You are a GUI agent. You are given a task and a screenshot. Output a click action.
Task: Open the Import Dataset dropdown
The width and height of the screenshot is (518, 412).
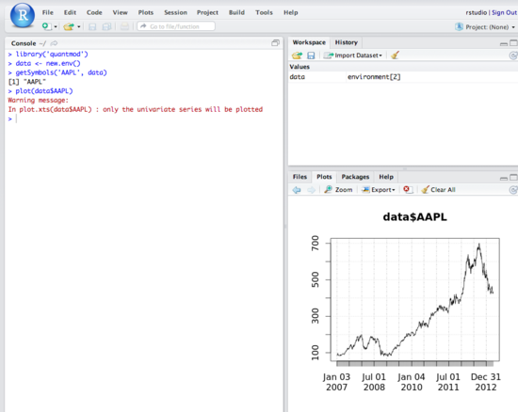coord(352,55)
